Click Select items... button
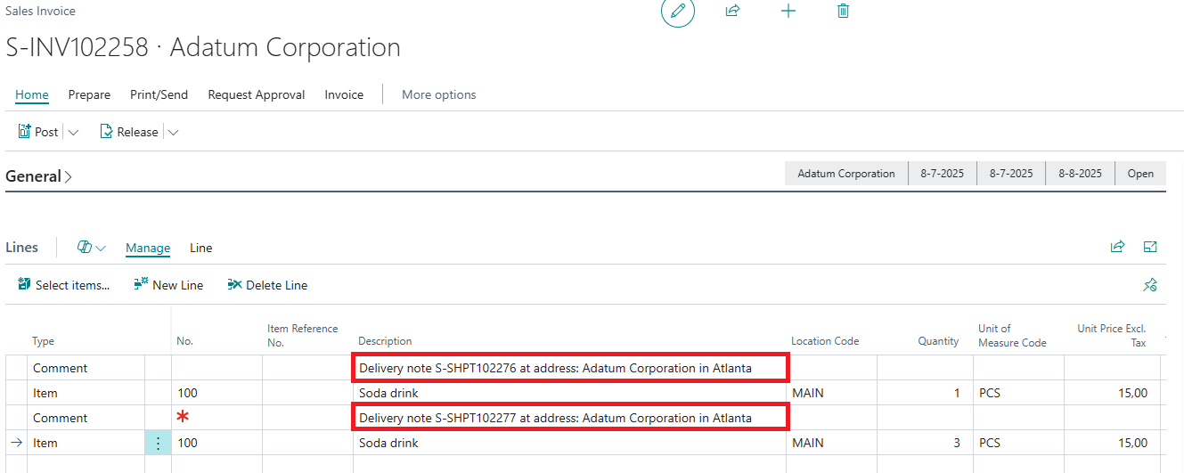 [64, 285]
